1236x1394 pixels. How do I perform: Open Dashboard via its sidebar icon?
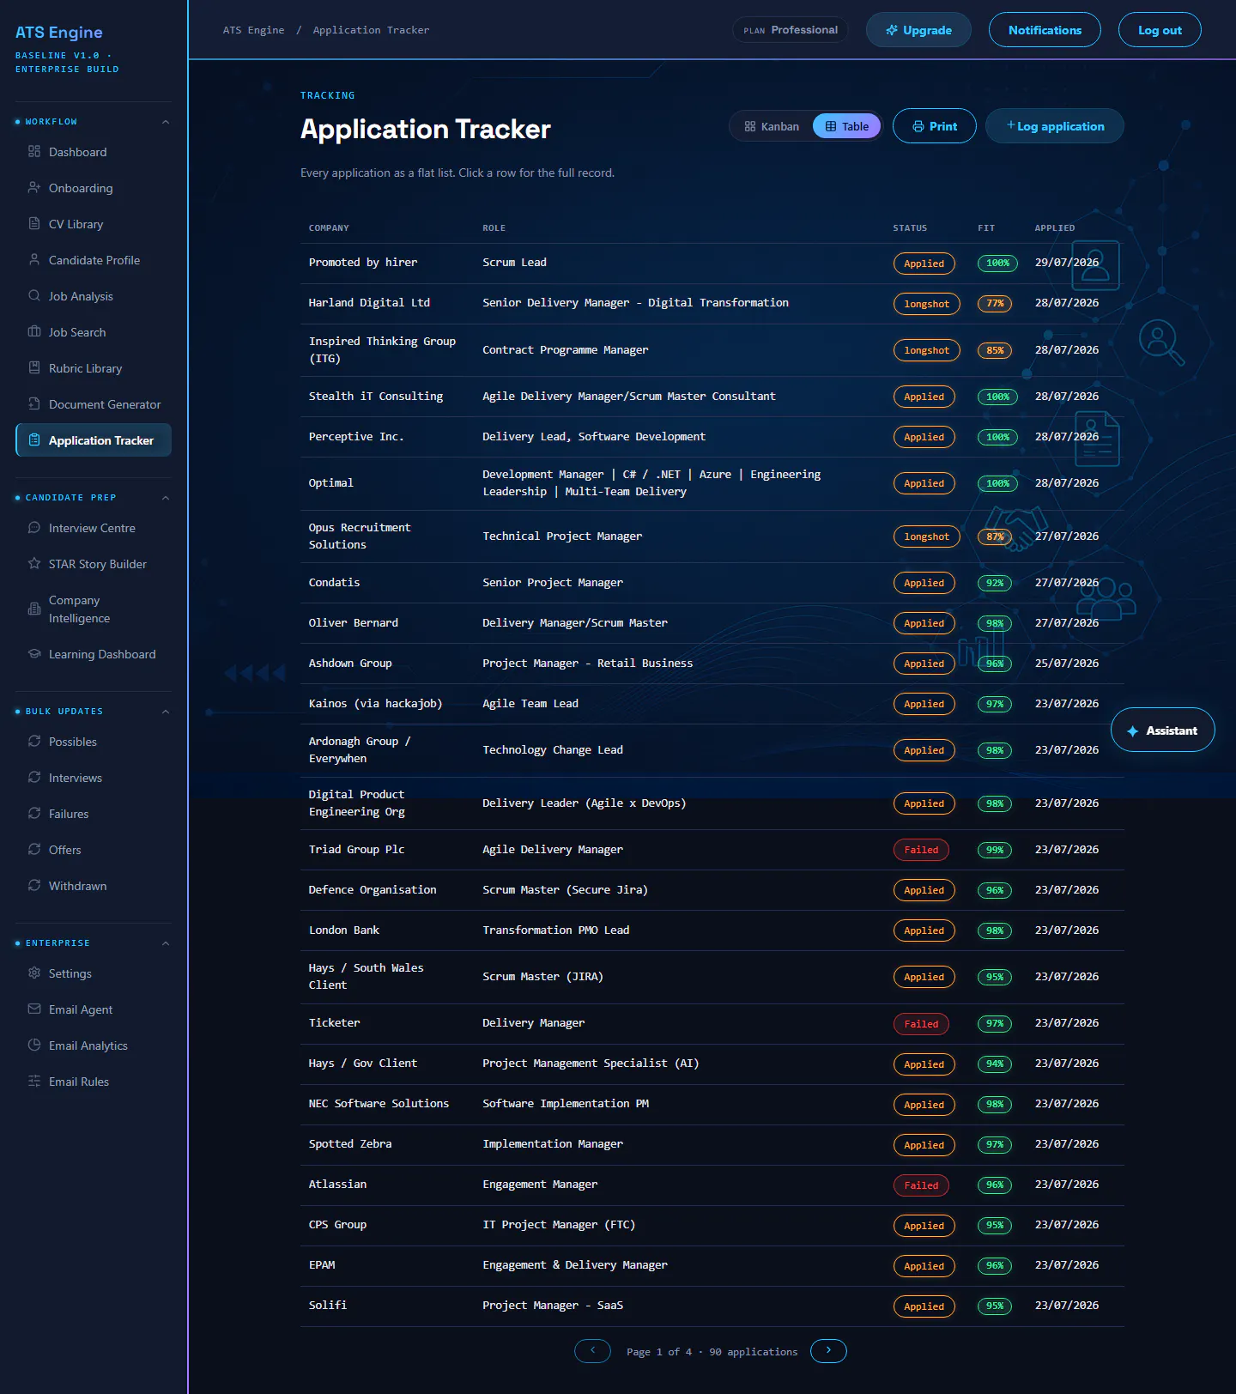point(34,152)
